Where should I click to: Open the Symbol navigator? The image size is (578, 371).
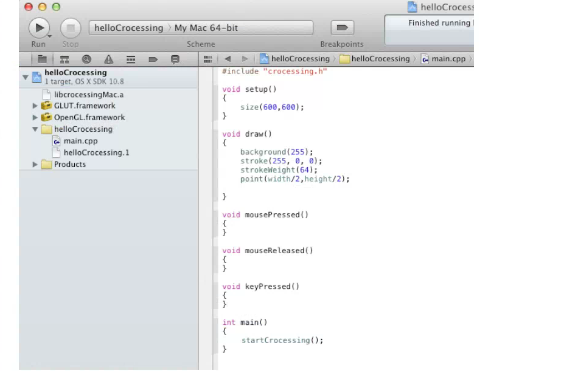64,60
